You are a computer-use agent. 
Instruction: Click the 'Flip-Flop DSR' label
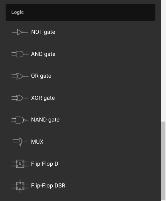[48, 186]
